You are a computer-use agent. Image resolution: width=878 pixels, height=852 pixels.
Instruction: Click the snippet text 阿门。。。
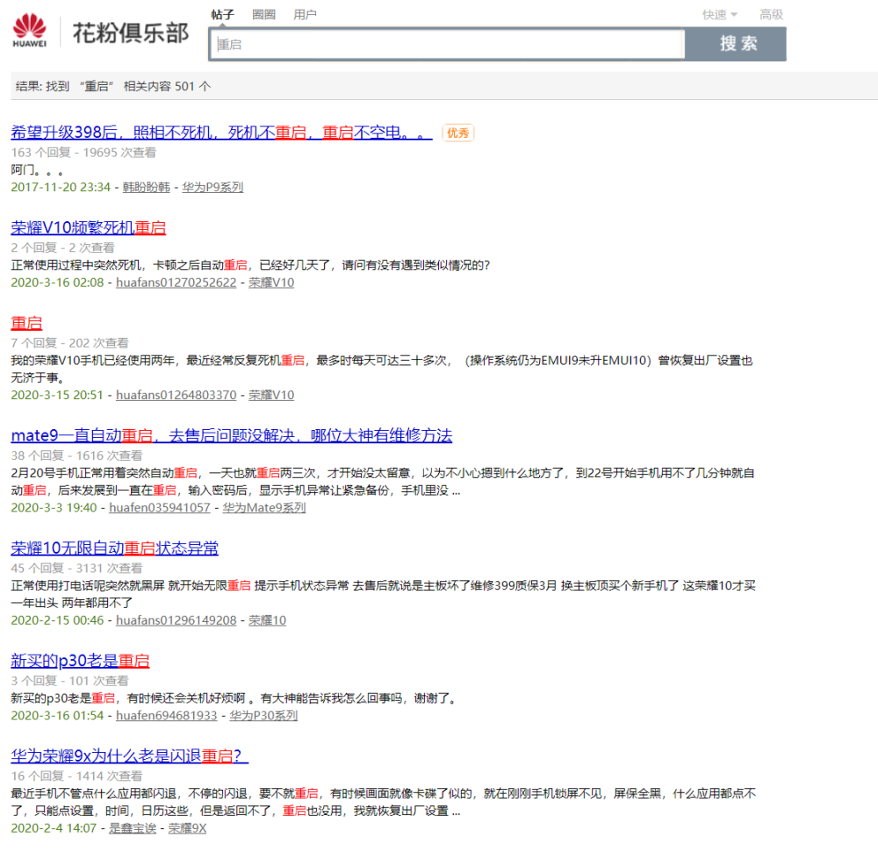tap(37, 170)
